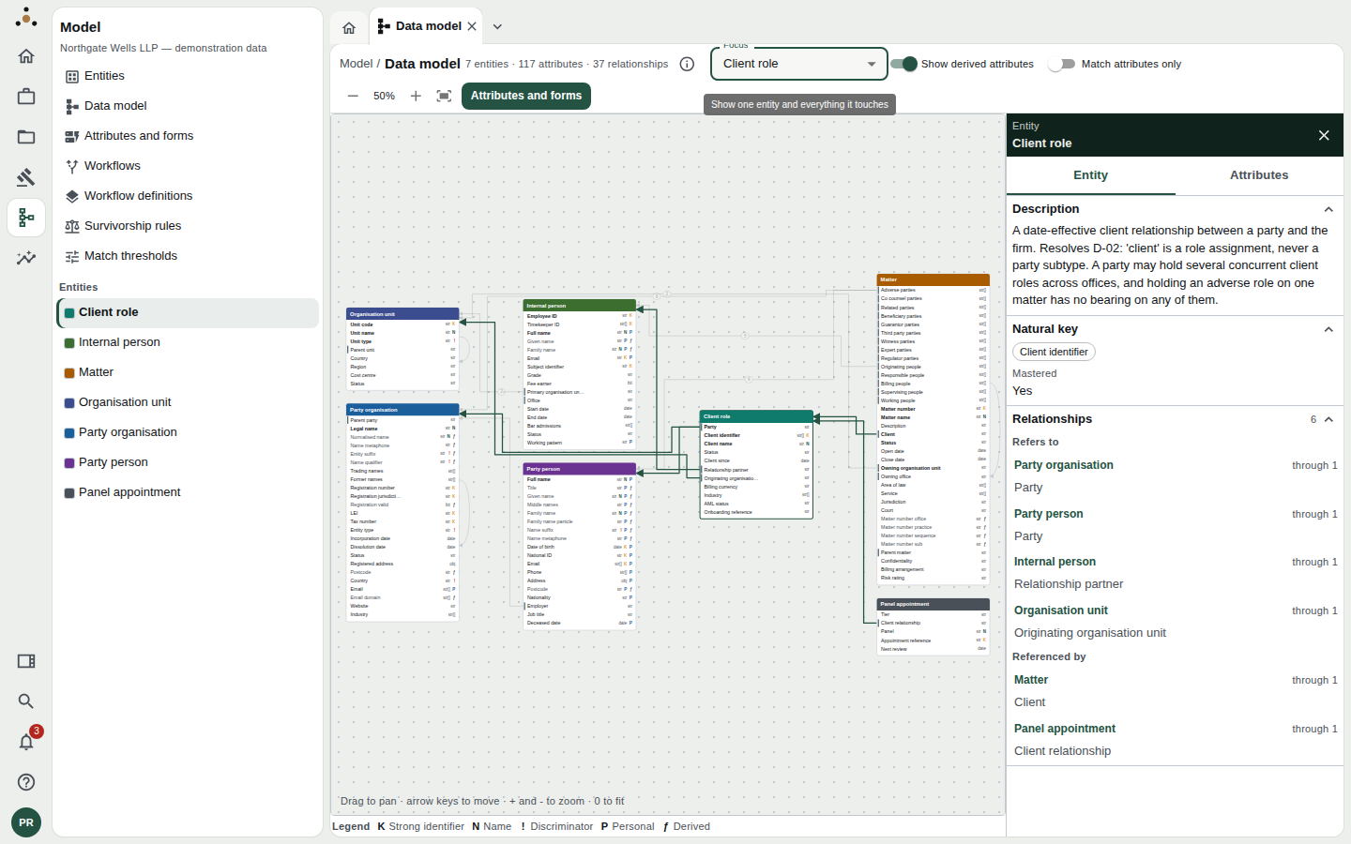
Task: Select the Entity tab in panel
Action: click(1091, 175)
